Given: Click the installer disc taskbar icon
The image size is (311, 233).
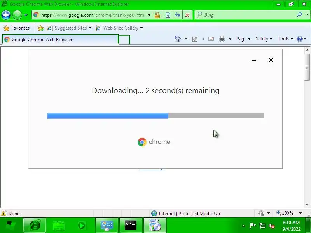Looking at the screenshot, I should pyautogui.click(x=155, y=225).
